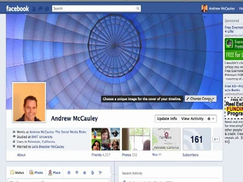The width and height of the screenshot is (243, 182).
Task: Click Andrew McCauley name in top bar
Action: pyautogui.click(x=222, y=9)
